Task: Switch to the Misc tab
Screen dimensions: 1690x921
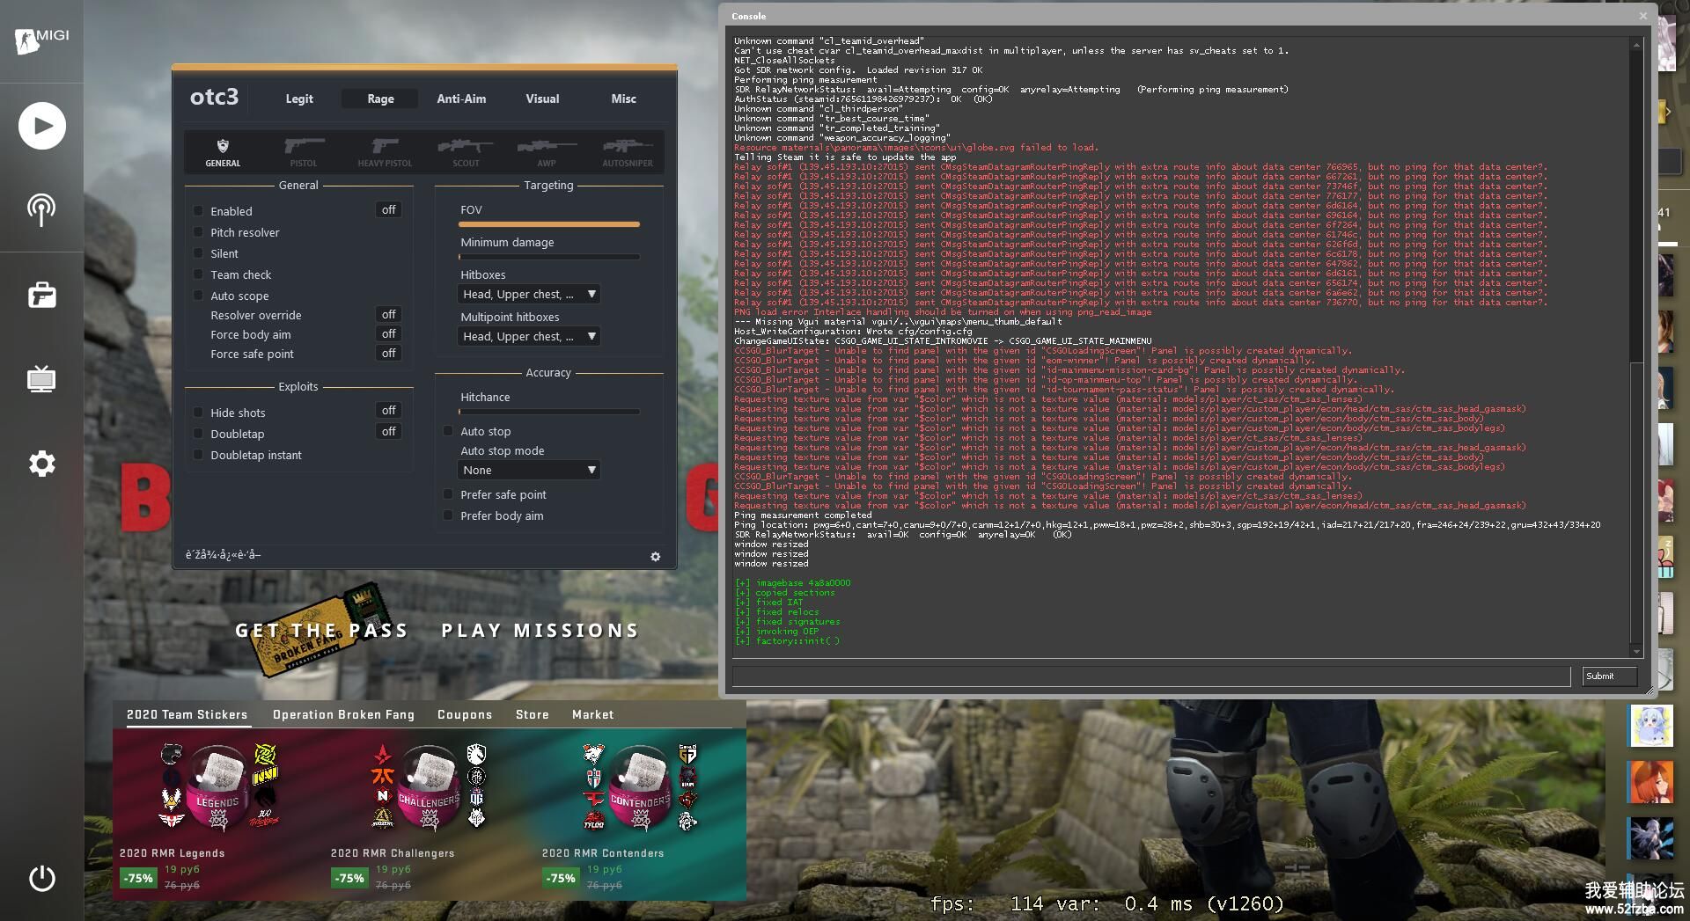Action: point(623,99)
